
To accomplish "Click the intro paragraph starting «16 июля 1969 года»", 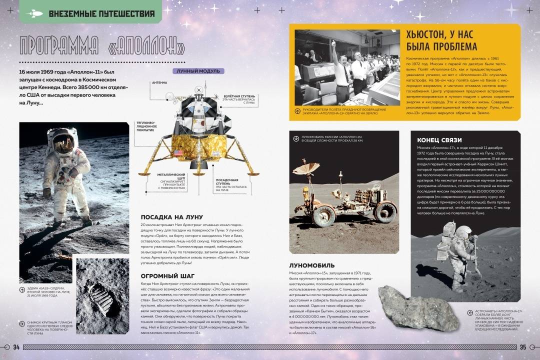I will tap(73, 87).
